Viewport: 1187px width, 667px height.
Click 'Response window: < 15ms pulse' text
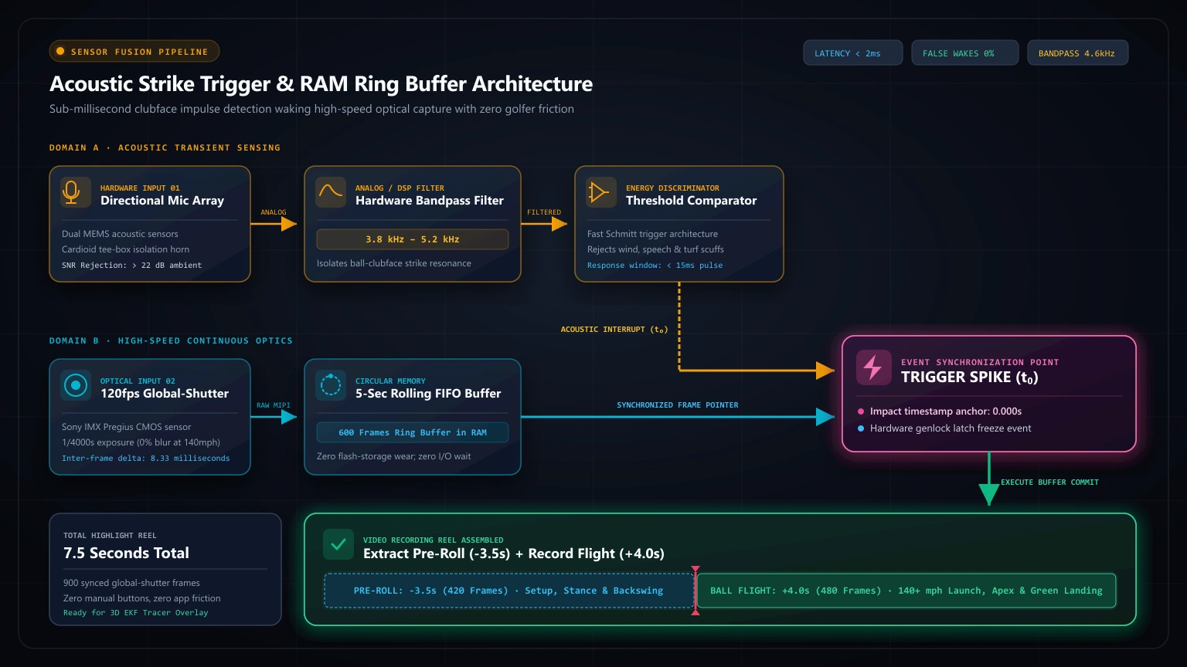point(655,266)
